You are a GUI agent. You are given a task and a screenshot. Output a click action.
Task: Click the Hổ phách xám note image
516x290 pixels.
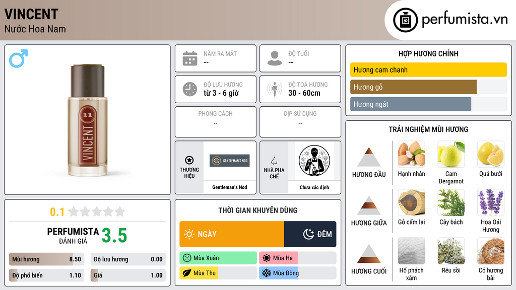coord(411,251)
